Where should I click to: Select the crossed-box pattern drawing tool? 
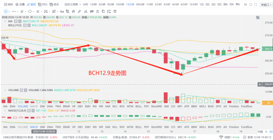pos(46,12)
